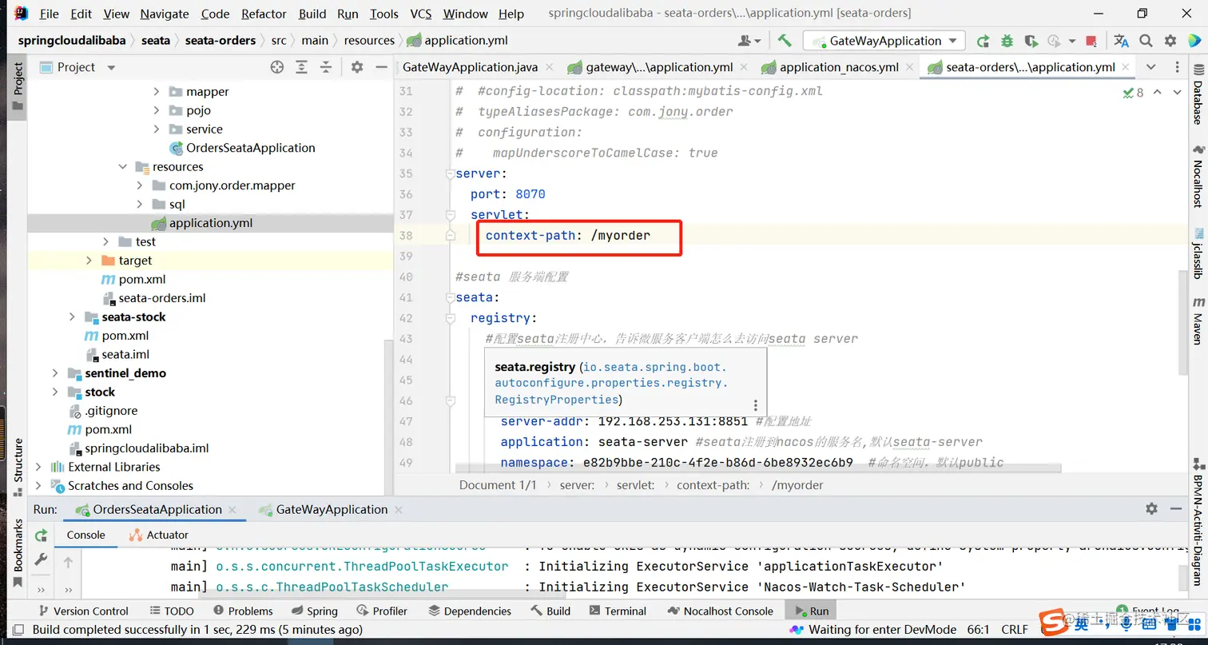1208x645 pixels.
Task: Click Expand All in the Project panel
Action: pos(302,67)
